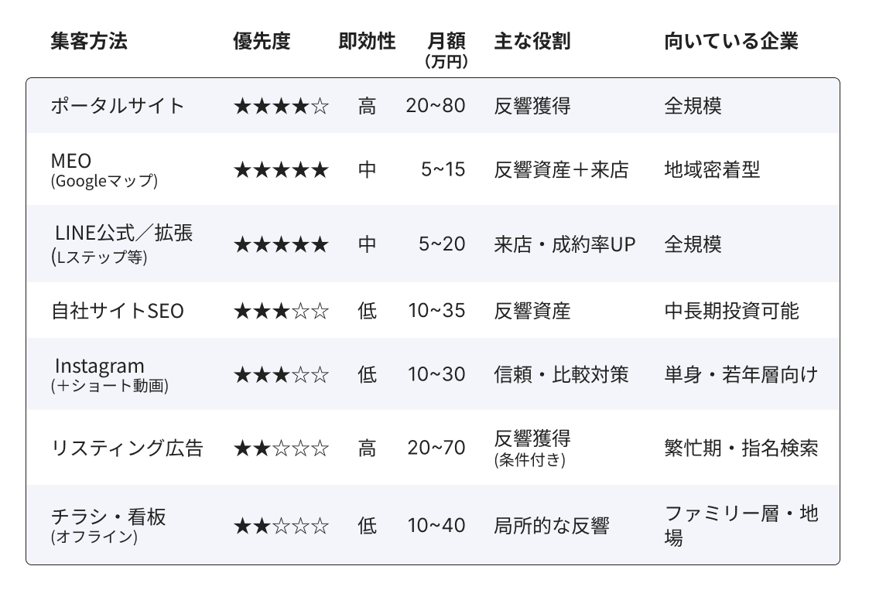
Task: Select the 中長期投資可能 cell
Action: point(731,311)
